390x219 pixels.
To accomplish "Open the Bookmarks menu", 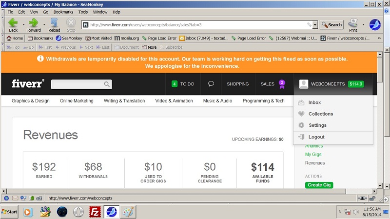I will coord(63,12).
